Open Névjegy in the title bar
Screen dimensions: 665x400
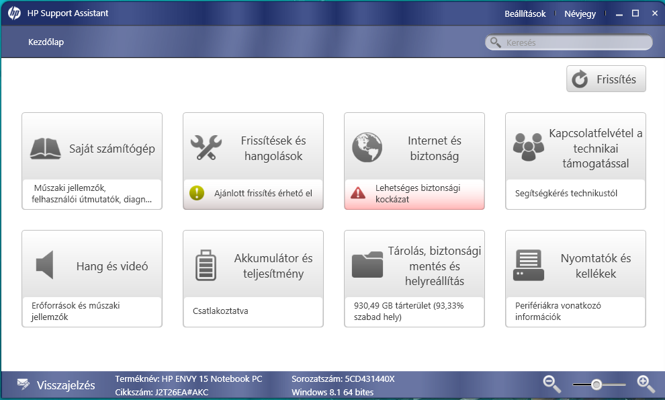point(580,14)
